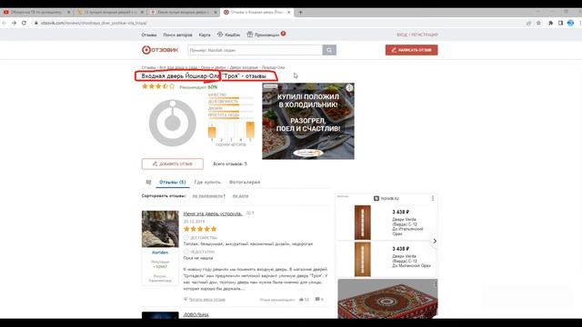The height and width of the screenshot is (327, 582).
Task: Click the first reviewer's avatar photo
Action: click(x=160, y=229)
